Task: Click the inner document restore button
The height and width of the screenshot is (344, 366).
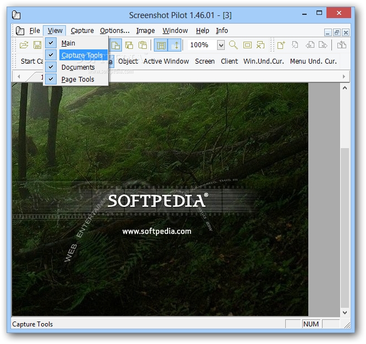Action: pyautogui.click(x=336, y=32)
